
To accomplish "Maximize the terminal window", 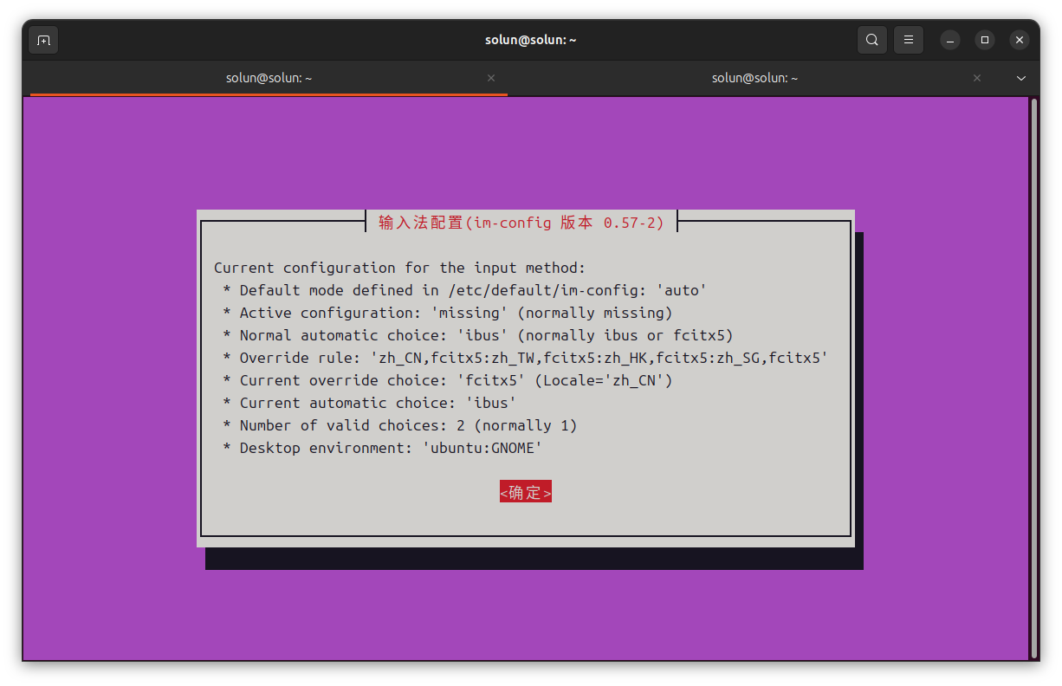I will [985, 40].
